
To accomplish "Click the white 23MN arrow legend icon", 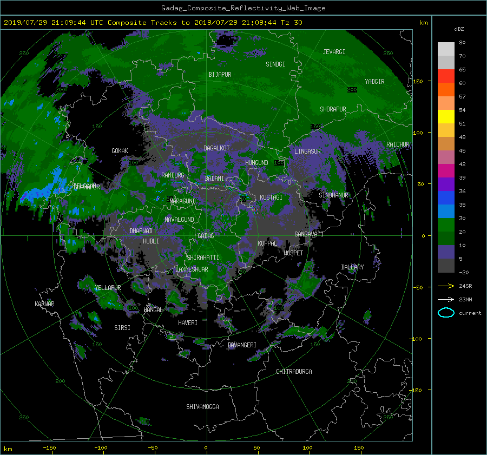I will pos(446,299).
